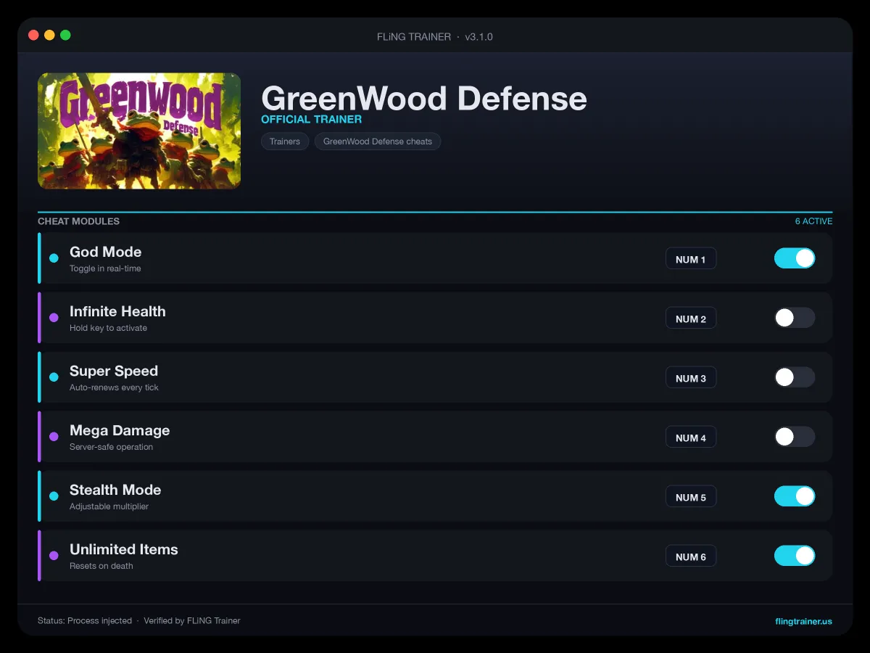Select the Super Speed title text

tap(114, 371)
